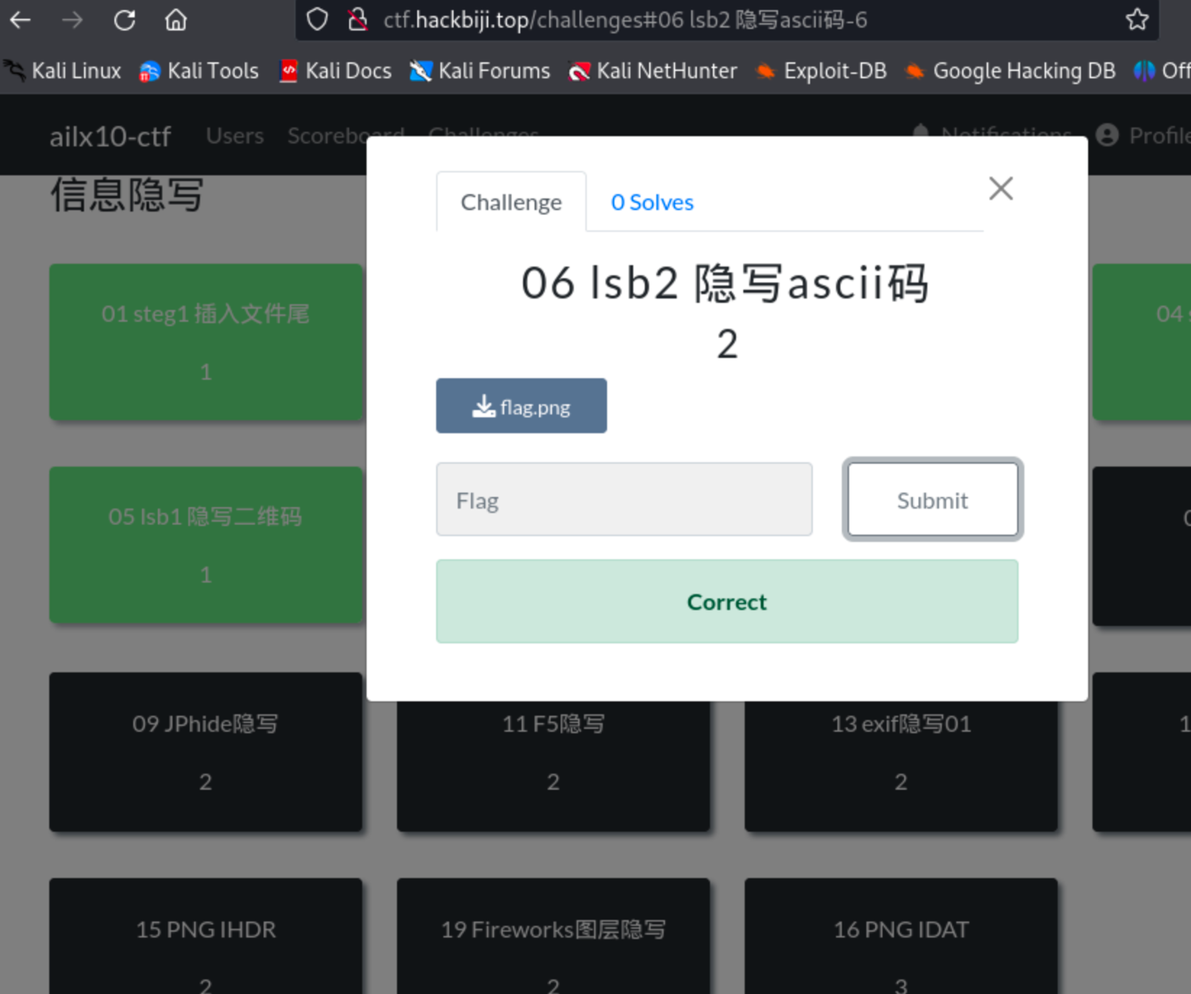The height and width of the screenshot is (994, 1191).
Task: Click the blocked permissions icon in address bar
Action: point(357,20)
